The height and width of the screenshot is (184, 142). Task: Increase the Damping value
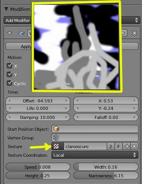(66, 117)
